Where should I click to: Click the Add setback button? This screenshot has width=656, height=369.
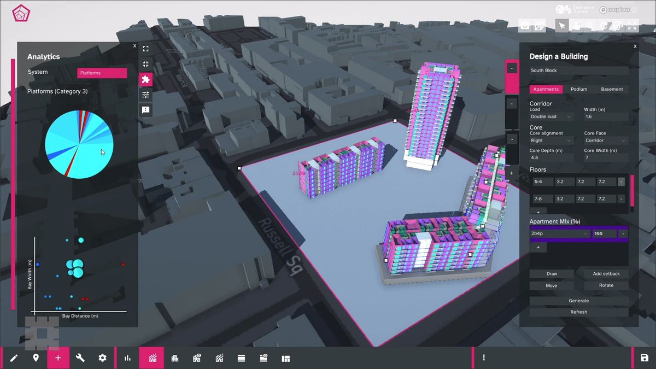point(606,273)
